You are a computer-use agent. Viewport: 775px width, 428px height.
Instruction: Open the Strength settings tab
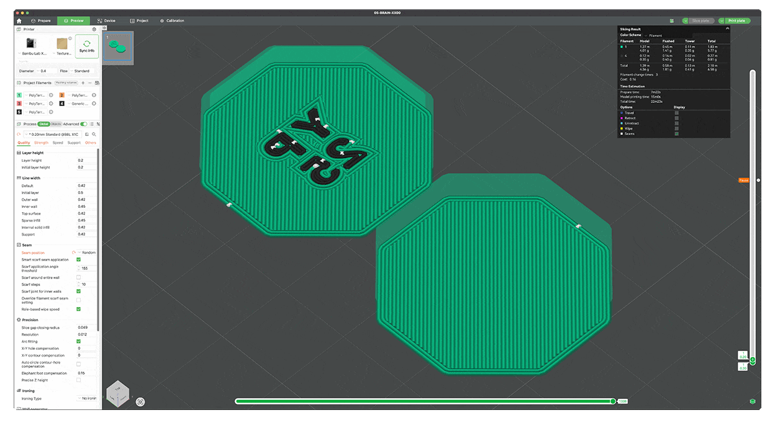click(40, 142)
